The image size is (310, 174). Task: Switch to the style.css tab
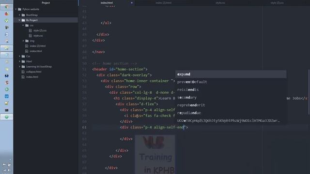(x=220, y=3)
